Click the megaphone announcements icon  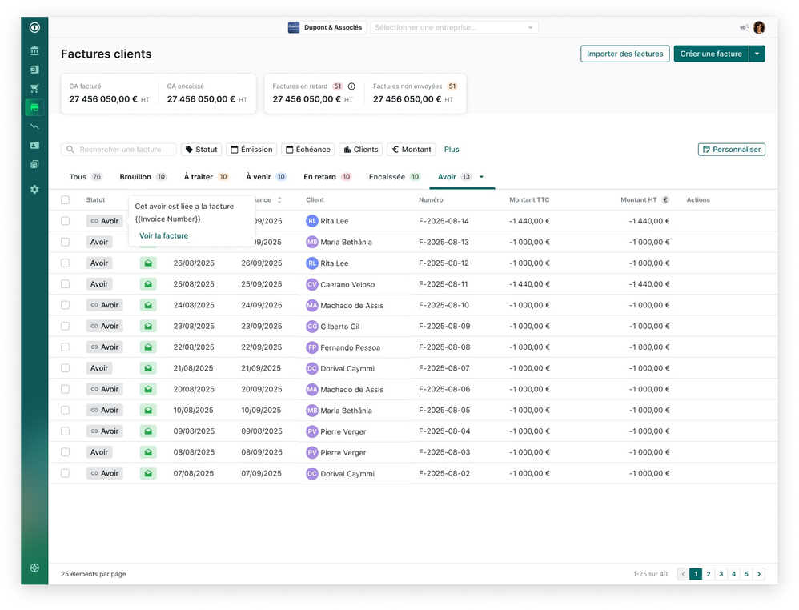[744, 27]
